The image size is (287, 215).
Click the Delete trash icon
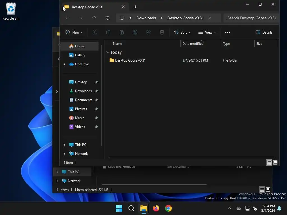coord(162,32)
